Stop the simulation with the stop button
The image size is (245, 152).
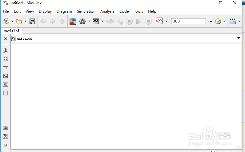click(148, 21)
